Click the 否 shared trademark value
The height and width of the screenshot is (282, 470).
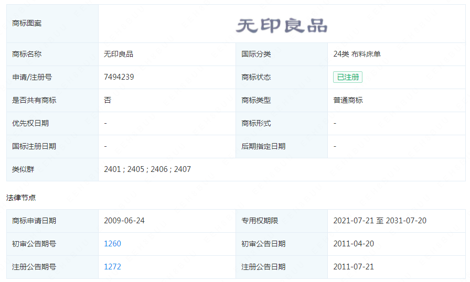(108, 100)
